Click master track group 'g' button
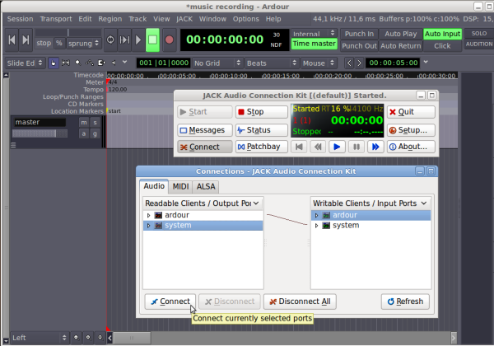 click(95, 134)
